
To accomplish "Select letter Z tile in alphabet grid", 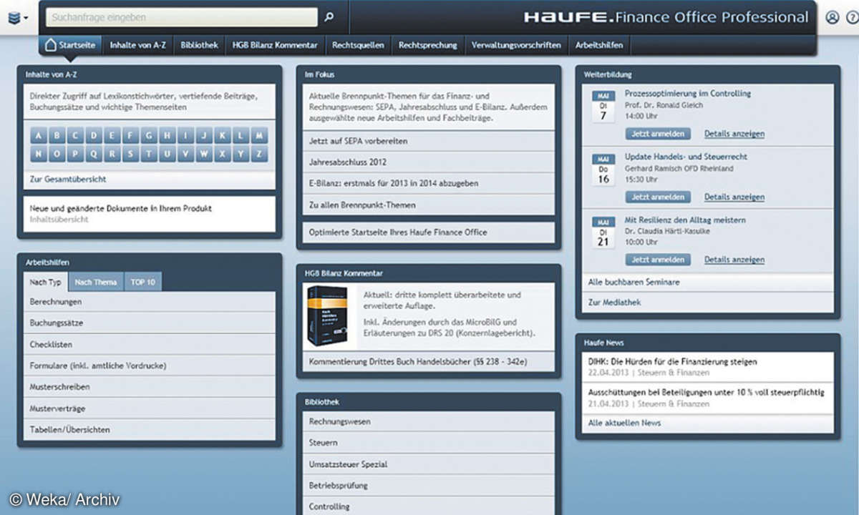I will [x=260, y=154].
